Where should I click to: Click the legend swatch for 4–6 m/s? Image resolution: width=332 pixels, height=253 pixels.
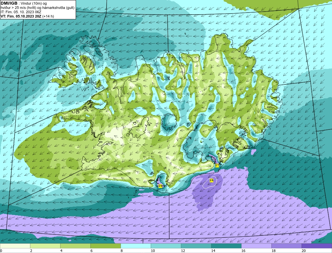tap(75, 246)
